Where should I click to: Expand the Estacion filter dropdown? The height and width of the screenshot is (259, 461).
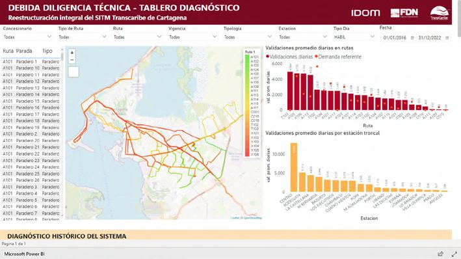(x=303, y=37)
